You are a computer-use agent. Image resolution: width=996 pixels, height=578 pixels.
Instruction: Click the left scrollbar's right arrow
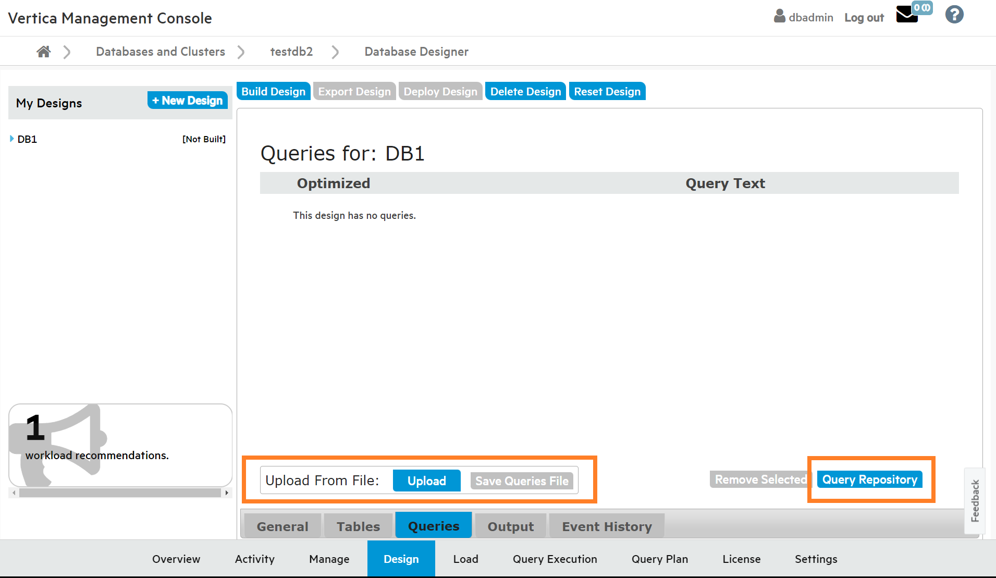point(227,493)
